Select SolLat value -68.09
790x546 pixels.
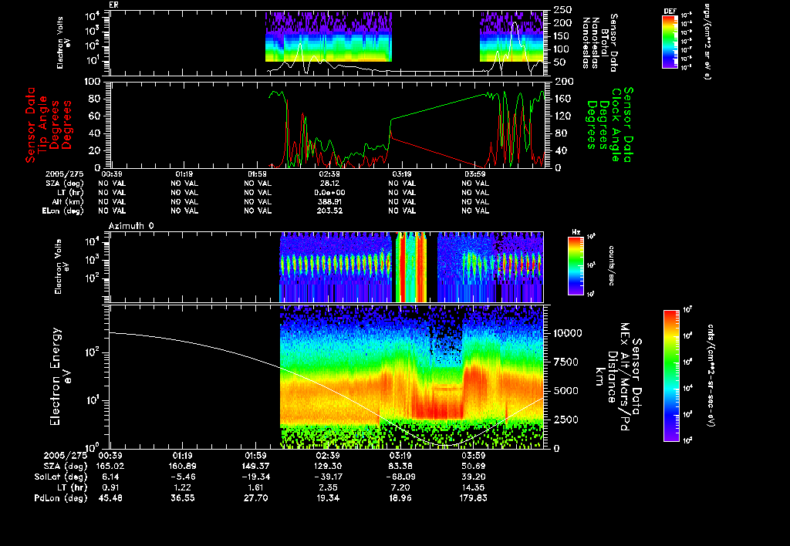coord(400,477)
